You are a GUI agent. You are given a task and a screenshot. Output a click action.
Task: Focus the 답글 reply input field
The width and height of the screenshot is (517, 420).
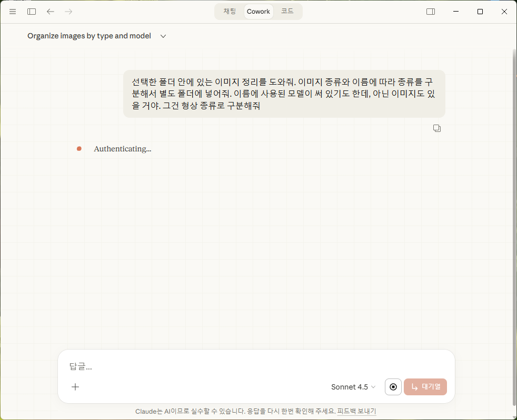(x=253, y=367)
